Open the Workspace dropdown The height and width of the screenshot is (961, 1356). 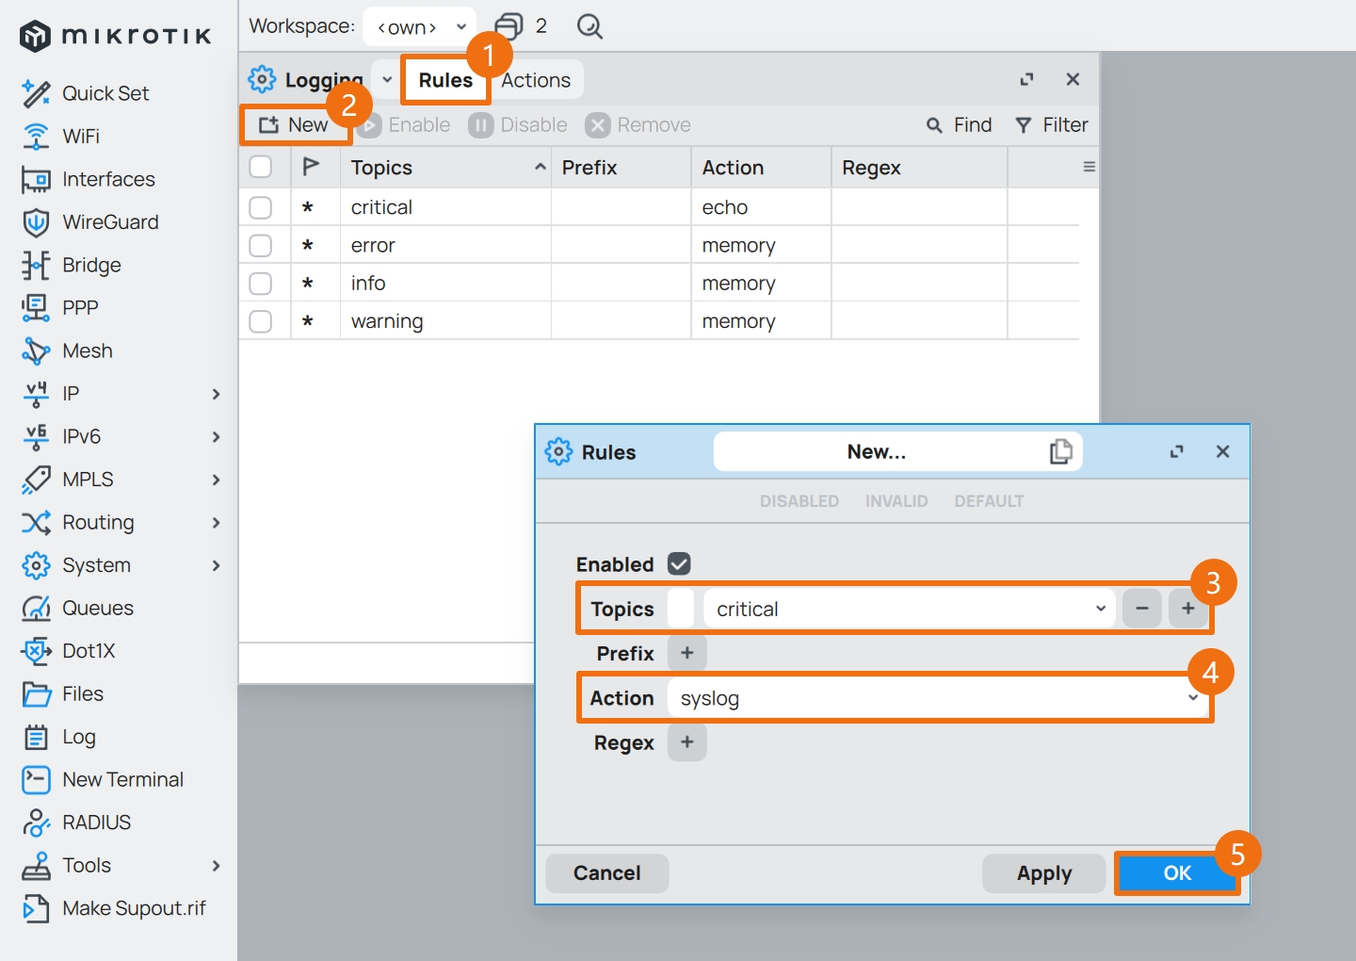point(419,27)
